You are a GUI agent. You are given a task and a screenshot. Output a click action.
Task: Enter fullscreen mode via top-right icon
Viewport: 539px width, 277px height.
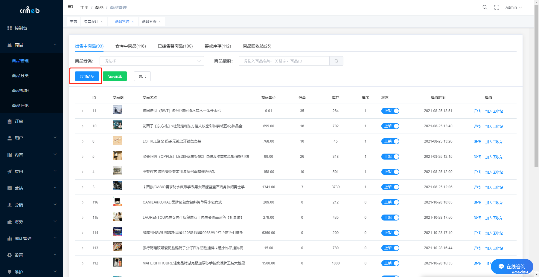pos(497,7)
